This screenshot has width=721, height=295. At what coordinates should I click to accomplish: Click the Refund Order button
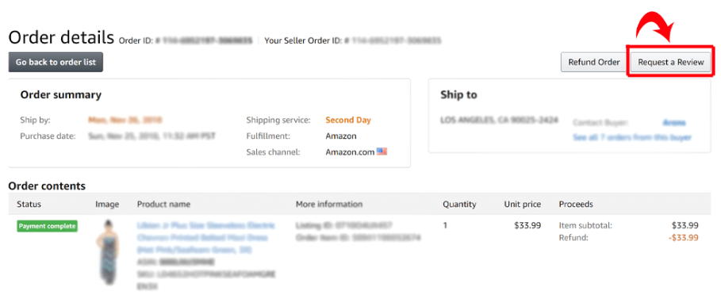[x=594, y=62]
